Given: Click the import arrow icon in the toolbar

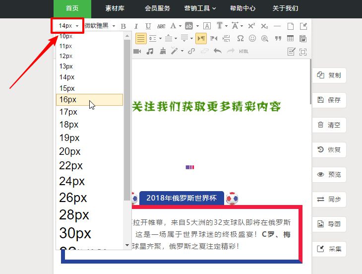Looking at the screenshot, I should click(303, 26).
